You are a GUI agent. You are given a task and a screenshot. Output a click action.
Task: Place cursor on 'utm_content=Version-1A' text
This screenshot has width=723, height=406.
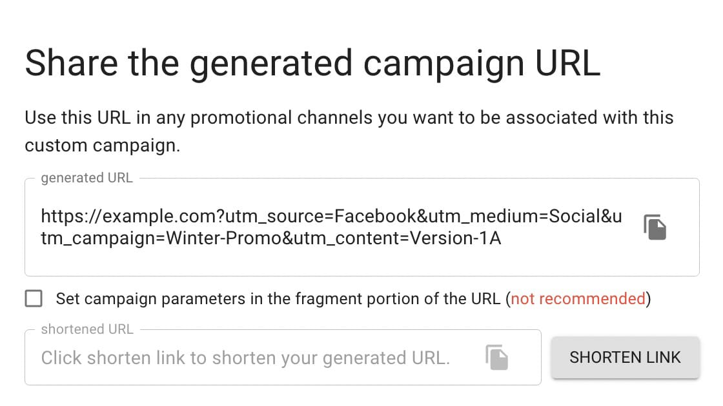[398, 238]
